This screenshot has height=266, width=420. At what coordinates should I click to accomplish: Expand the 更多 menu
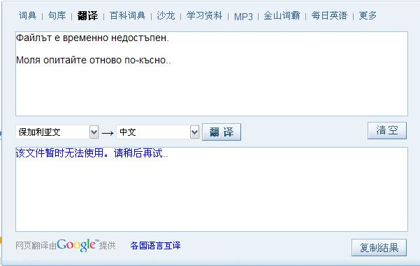pyautogui.click(x=368, y=16)
